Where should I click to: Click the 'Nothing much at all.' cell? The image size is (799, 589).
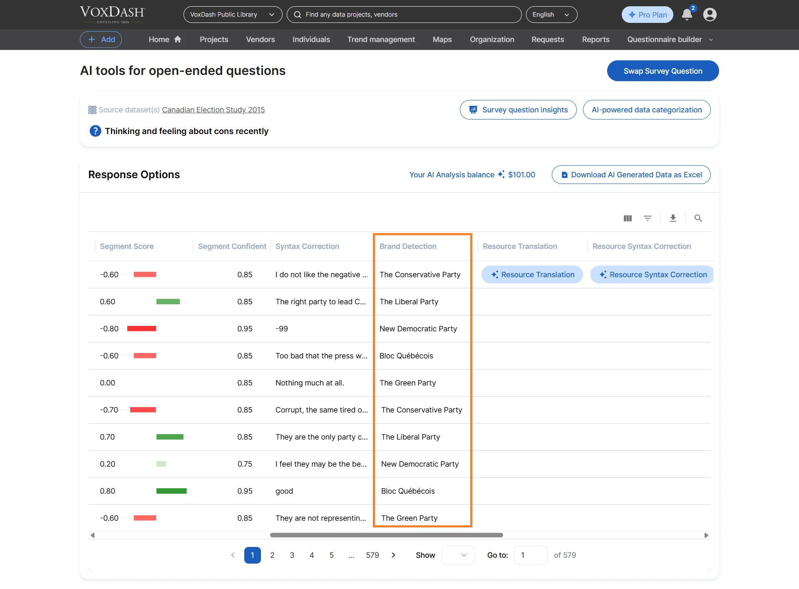(x=310, y=383)
